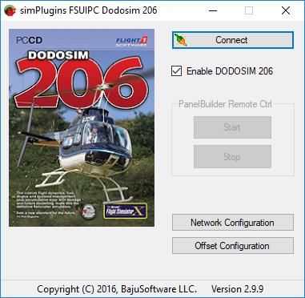Image resolution: width=305 pixels, height=298 pixels.
Task: Stop PanelBuilder remote control
Action: [232, 157]
